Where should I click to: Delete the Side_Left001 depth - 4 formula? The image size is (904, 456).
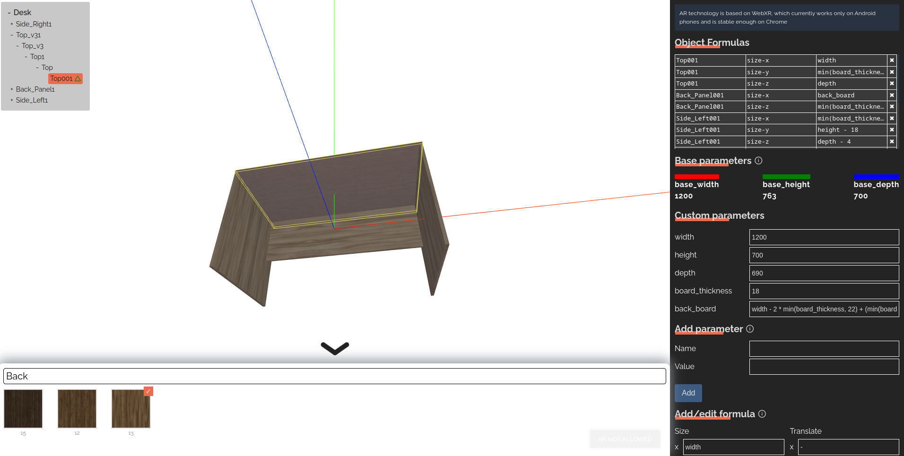click(892, 142)
